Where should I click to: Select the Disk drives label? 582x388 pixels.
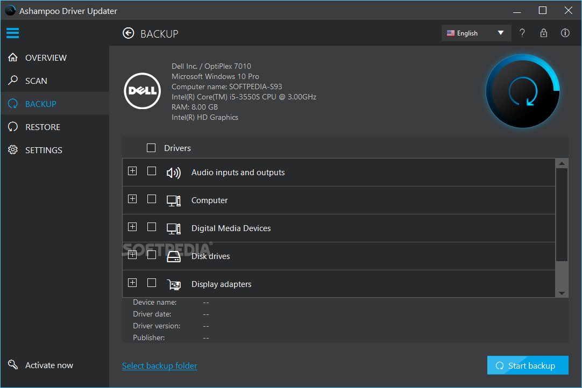(210, 256)
